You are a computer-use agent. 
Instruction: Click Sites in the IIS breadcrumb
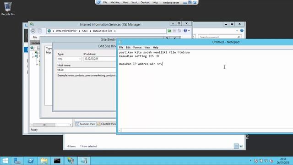(x=85, y=31)
